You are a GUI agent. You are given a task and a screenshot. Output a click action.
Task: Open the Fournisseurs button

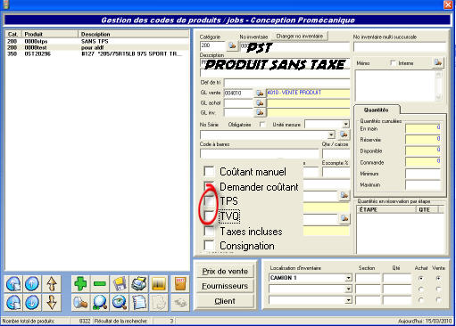[x=225, y=286]
